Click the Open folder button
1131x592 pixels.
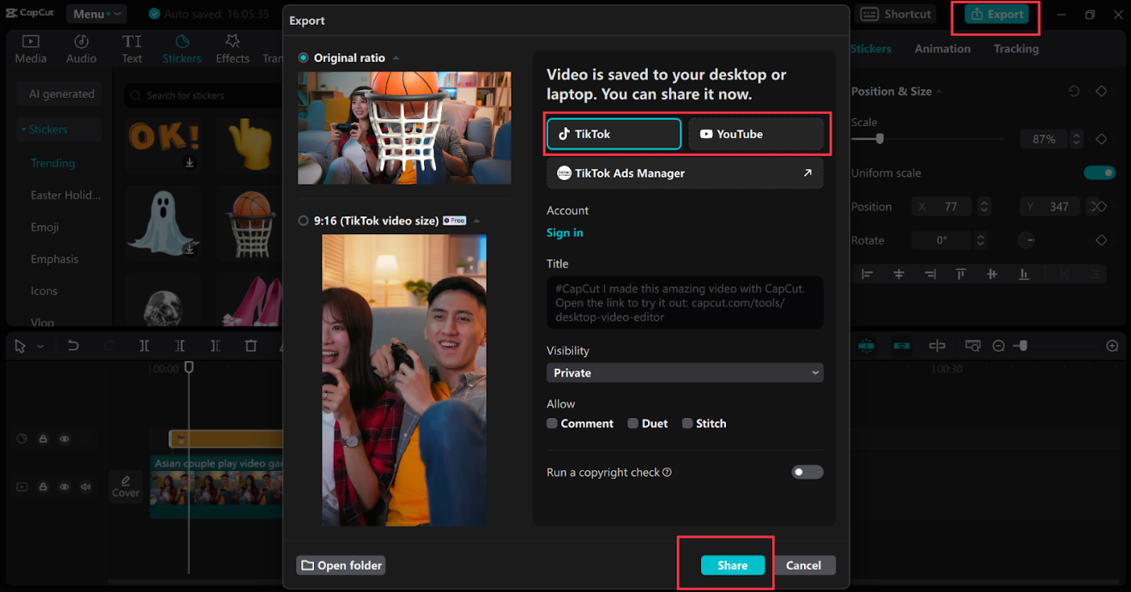point(342,565)
